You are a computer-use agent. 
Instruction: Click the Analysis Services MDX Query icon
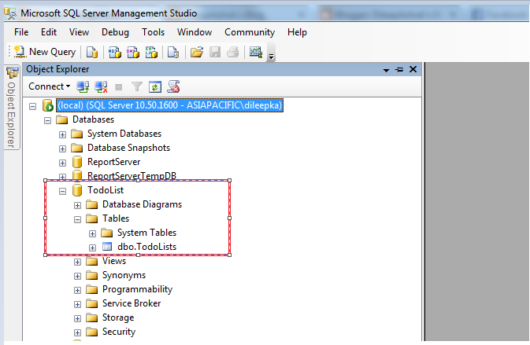[115, 53]
